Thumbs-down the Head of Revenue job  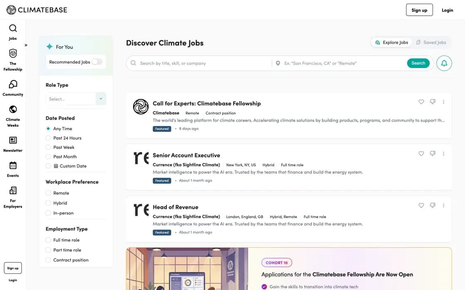[x=433, y=205]
